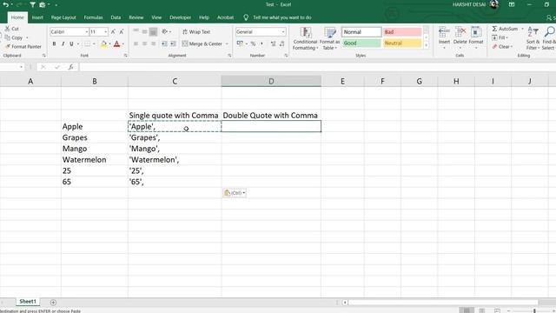
Task: Set Bottom Align for cell
Action: pos(153,32)
